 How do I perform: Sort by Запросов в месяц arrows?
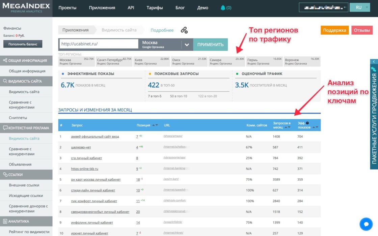point(287,127)
